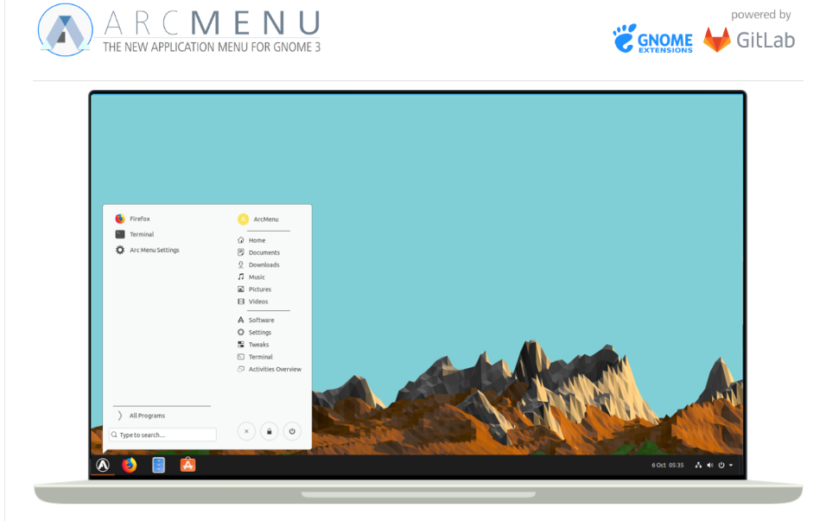Open Terminal in the right column of the menu
Image resolution: width=826 pixels, height=521 pixels.
(x=255, y=357)
